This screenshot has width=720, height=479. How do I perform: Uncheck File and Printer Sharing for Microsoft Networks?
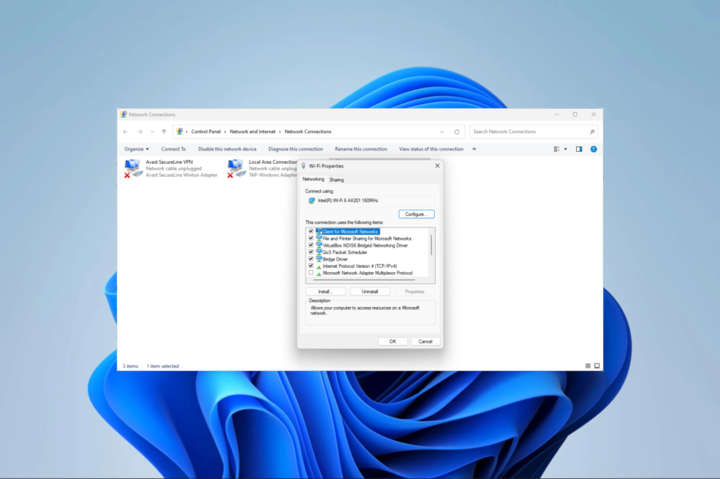point(311,238)
